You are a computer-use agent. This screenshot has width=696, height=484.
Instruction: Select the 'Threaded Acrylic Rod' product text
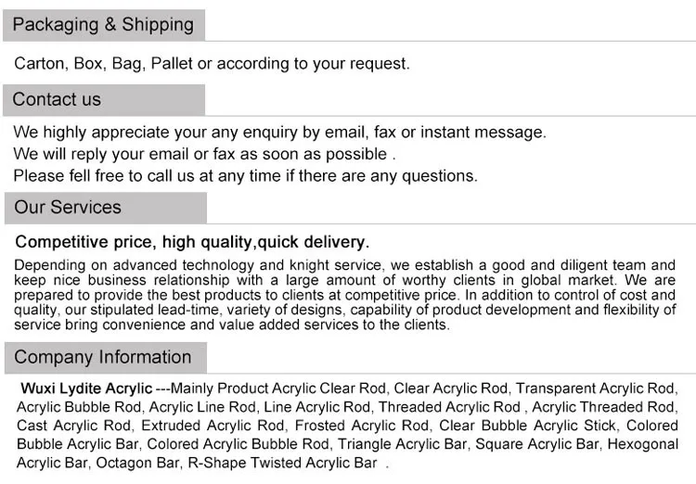449,407
